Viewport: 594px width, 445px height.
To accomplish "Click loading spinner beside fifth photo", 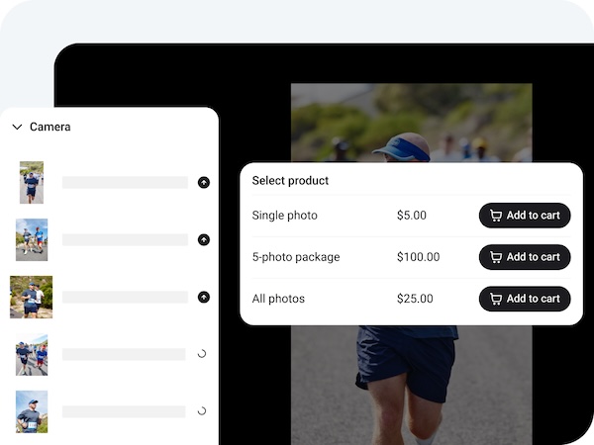I will [x=202, y=411].
